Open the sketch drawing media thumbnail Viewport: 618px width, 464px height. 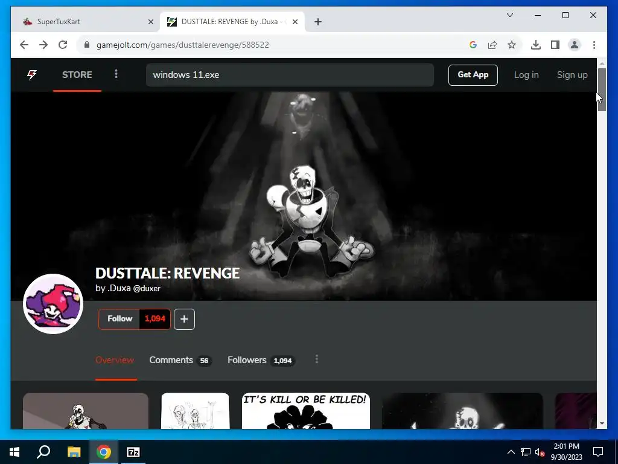195,411
